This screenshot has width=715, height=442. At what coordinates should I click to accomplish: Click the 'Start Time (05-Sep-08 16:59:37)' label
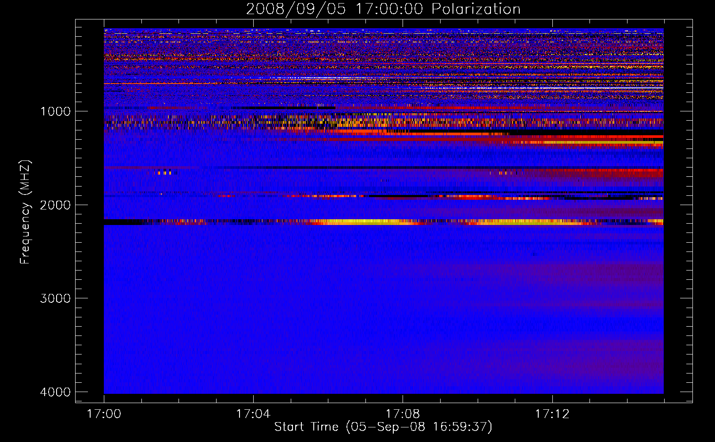(x=383, y=427)
